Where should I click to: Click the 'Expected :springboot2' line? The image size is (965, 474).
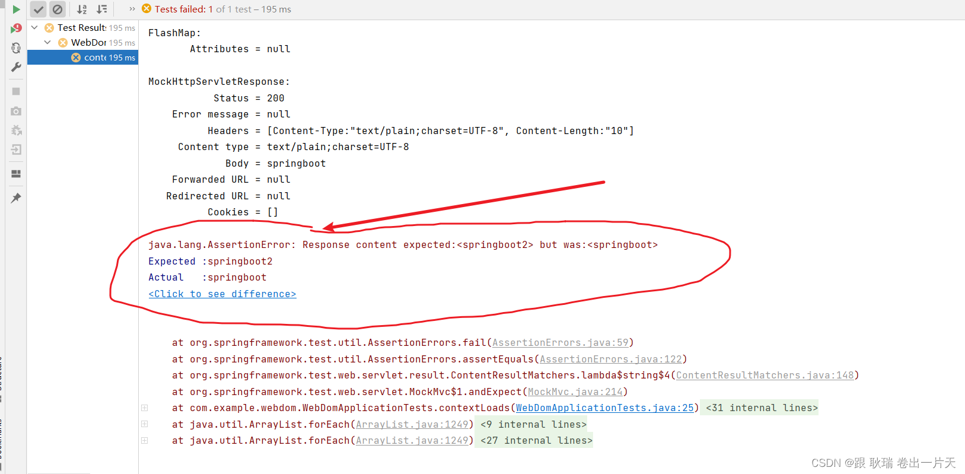point(211,261)
